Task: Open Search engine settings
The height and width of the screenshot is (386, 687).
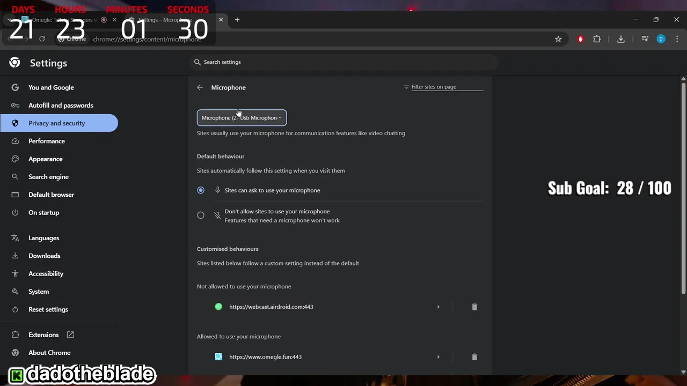Action: 48,177
